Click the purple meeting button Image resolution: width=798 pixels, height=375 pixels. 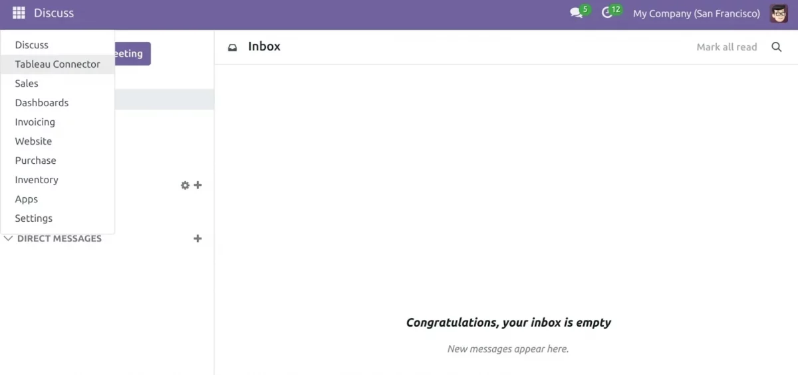click(x=132, y=54)
